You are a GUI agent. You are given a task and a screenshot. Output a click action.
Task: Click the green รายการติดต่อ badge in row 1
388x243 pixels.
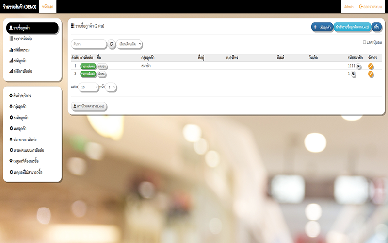click(88, 66)
